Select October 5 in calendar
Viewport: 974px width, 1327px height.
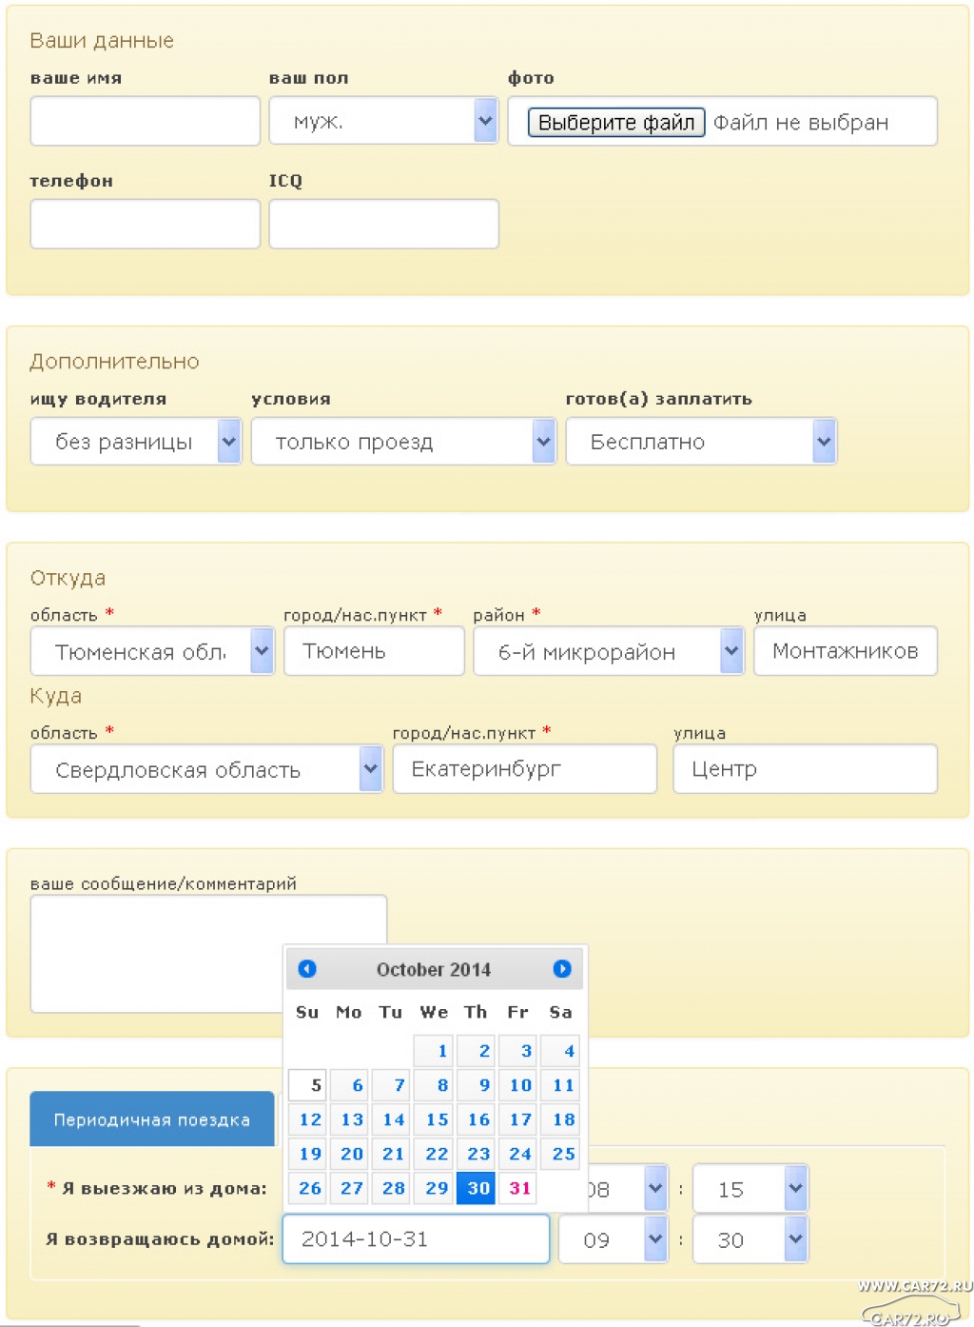click(307, 1085)
